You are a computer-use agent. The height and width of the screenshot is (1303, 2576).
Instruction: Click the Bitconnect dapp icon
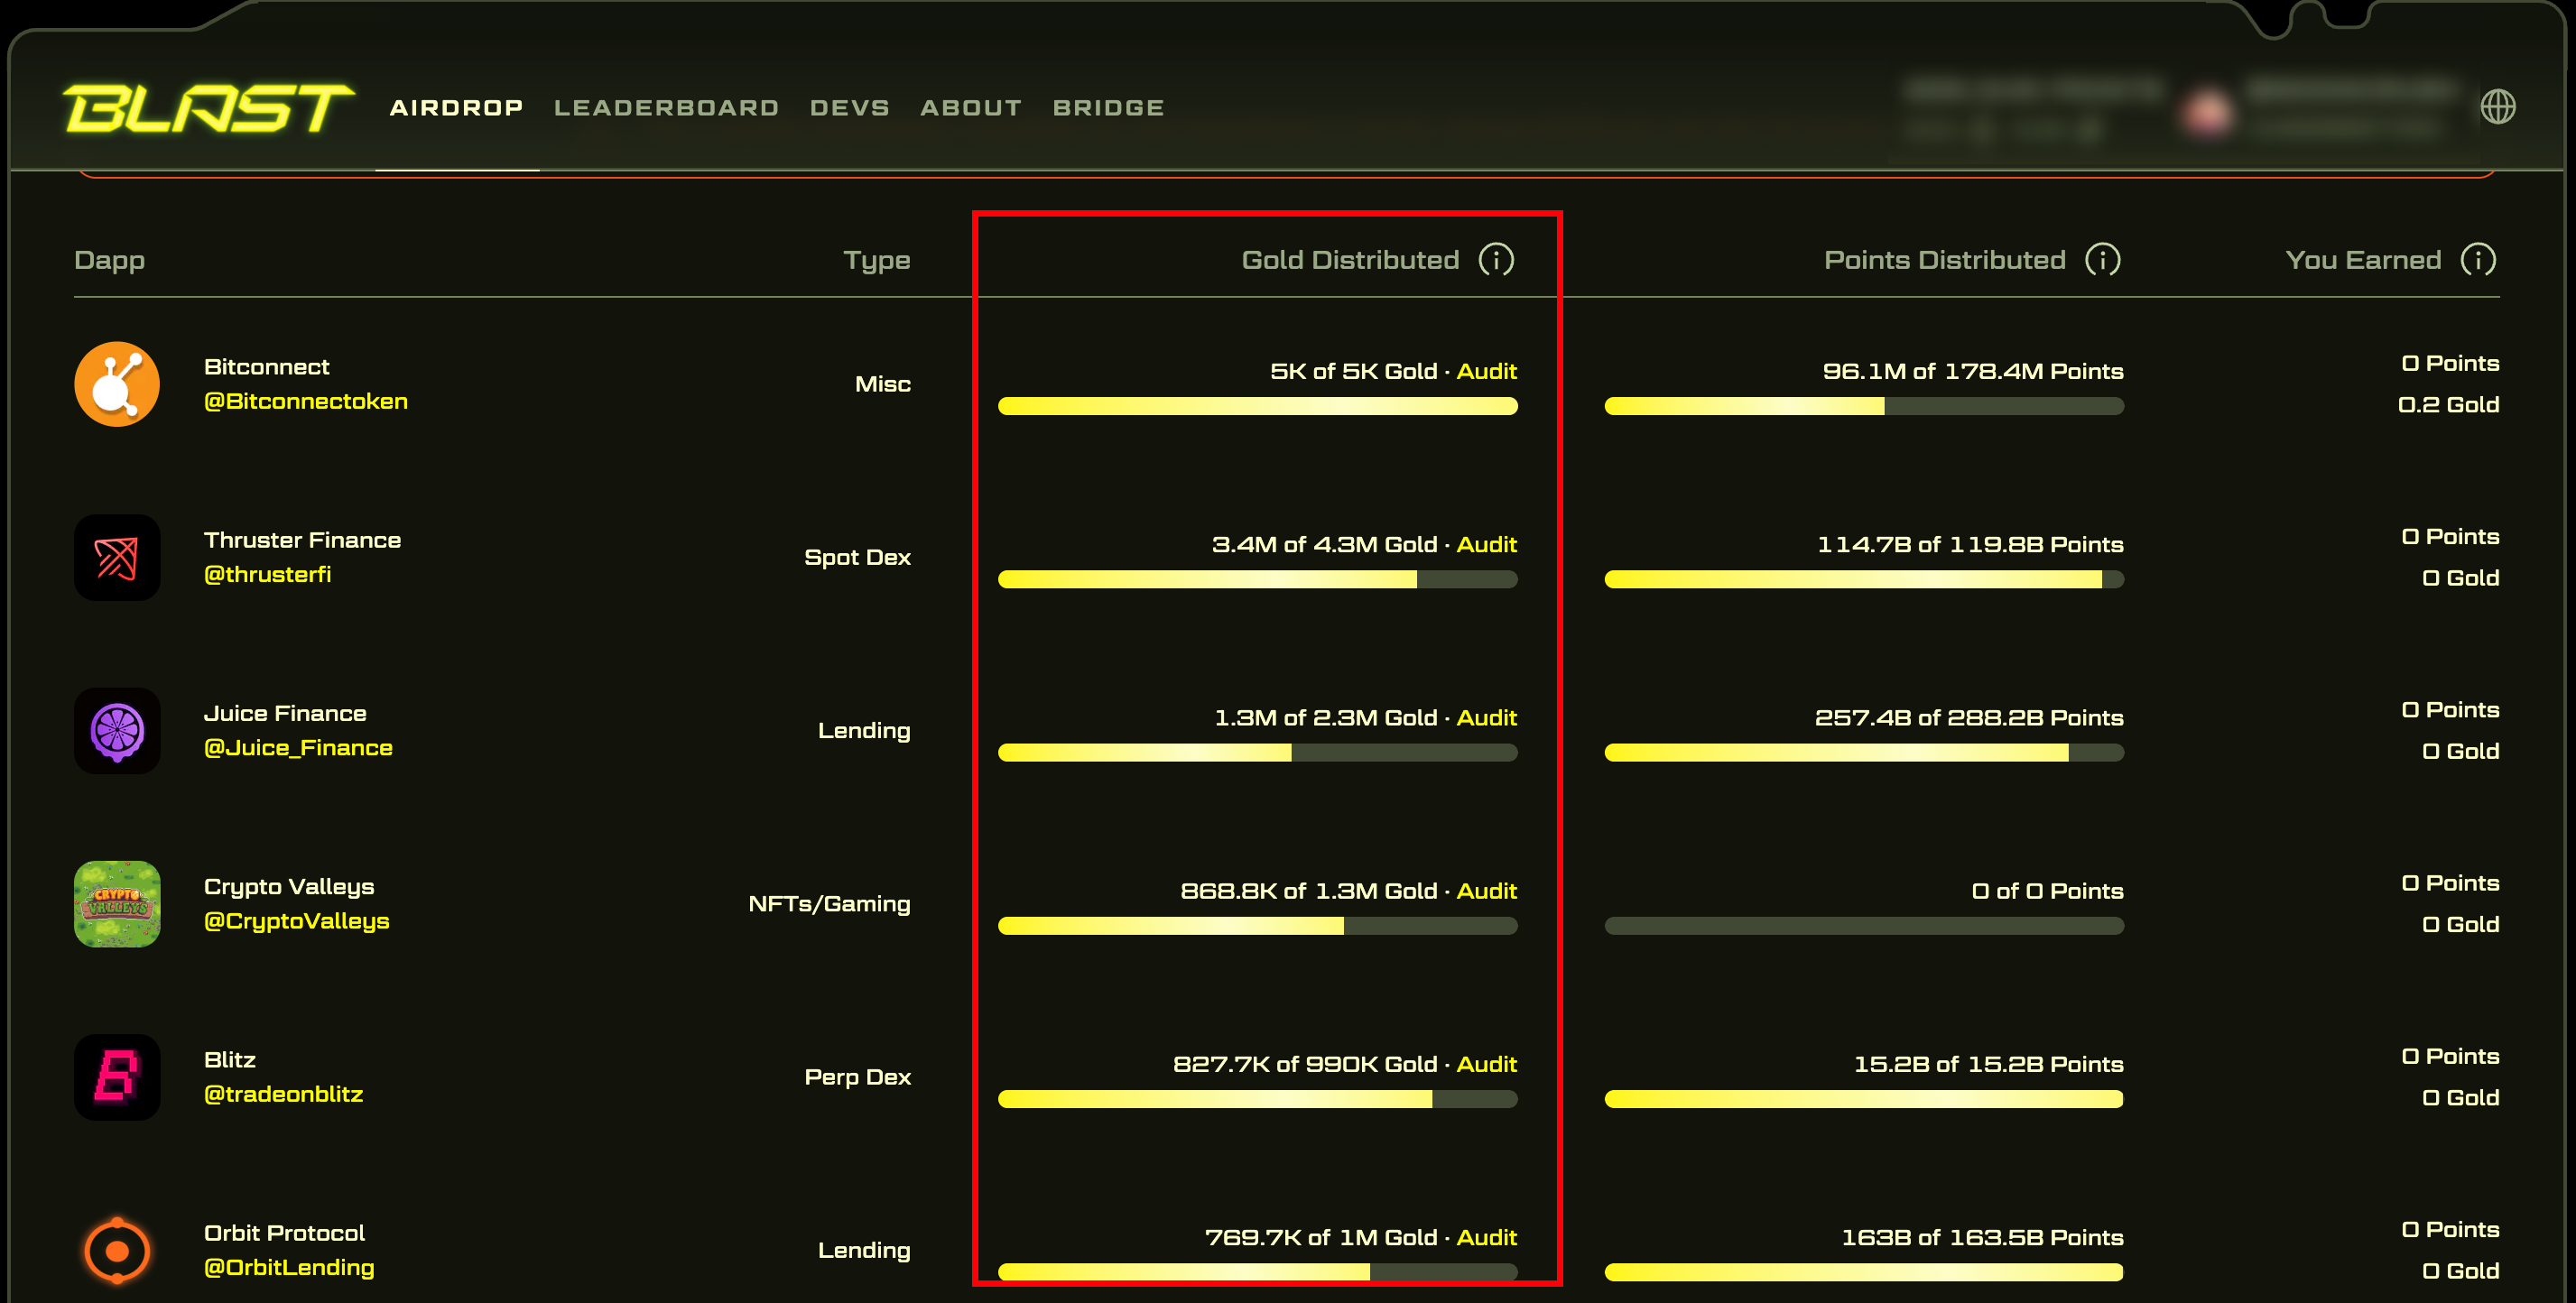tap(117, 384)
